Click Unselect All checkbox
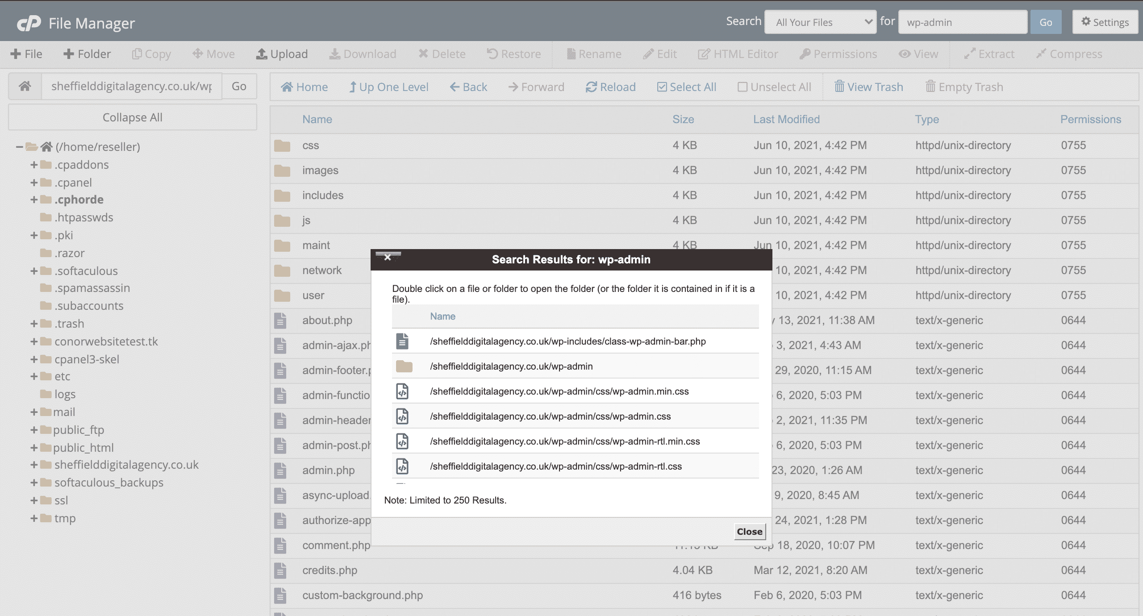Screen dimensions: 1143x616 [x=742, y=87]
